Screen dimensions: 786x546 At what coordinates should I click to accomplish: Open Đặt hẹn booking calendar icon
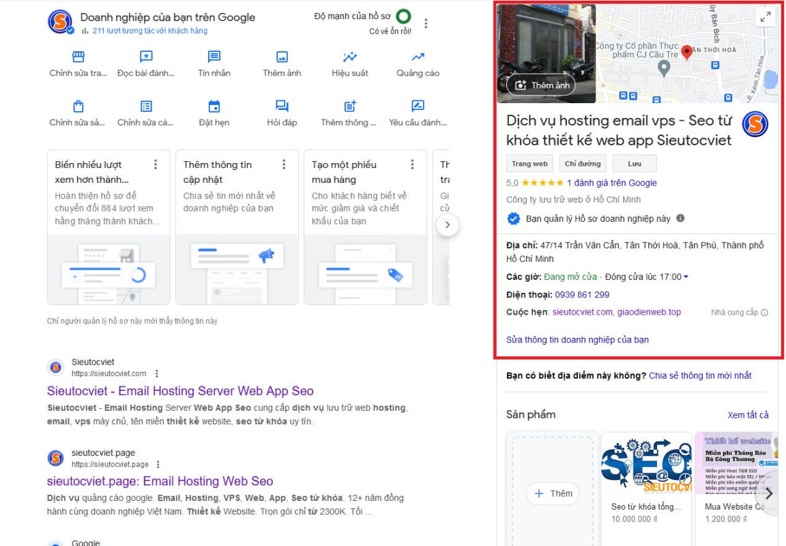pyautogui.click(x=214, y=106)
